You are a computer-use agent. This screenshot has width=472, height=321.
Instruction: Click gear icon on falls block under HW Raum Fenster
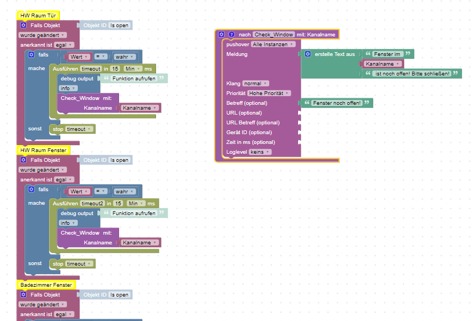tap(32, 190)
